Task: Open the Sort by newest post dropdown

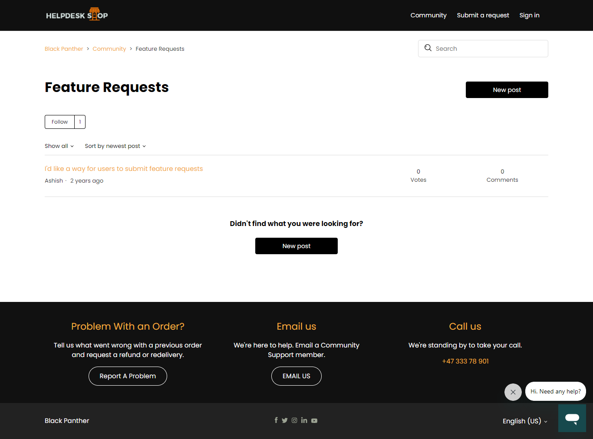Action: pos(115,146)
